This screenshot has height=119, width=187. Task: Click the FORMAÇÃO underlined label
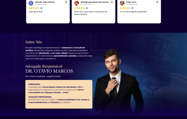pos(34,84)
